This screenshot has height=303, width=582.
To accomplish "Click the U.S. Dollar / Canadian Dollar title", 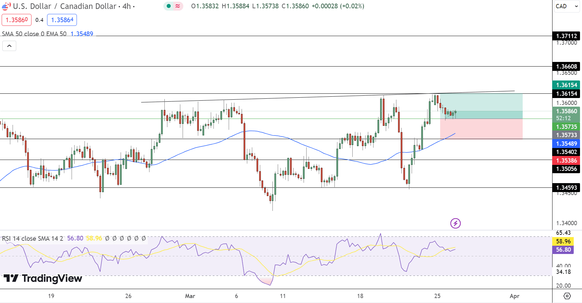I will 65,6.
